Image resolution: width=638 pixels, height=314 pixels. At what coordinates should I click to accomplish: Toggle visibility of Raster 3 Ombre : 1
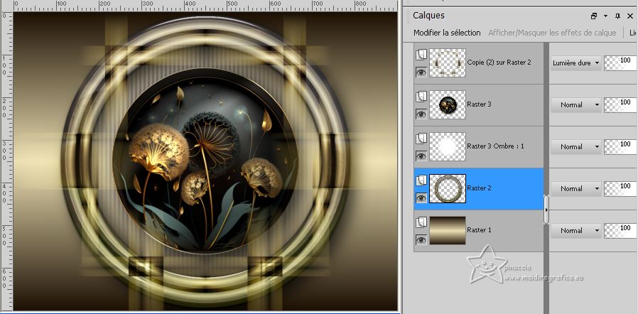tap(421, 156)
